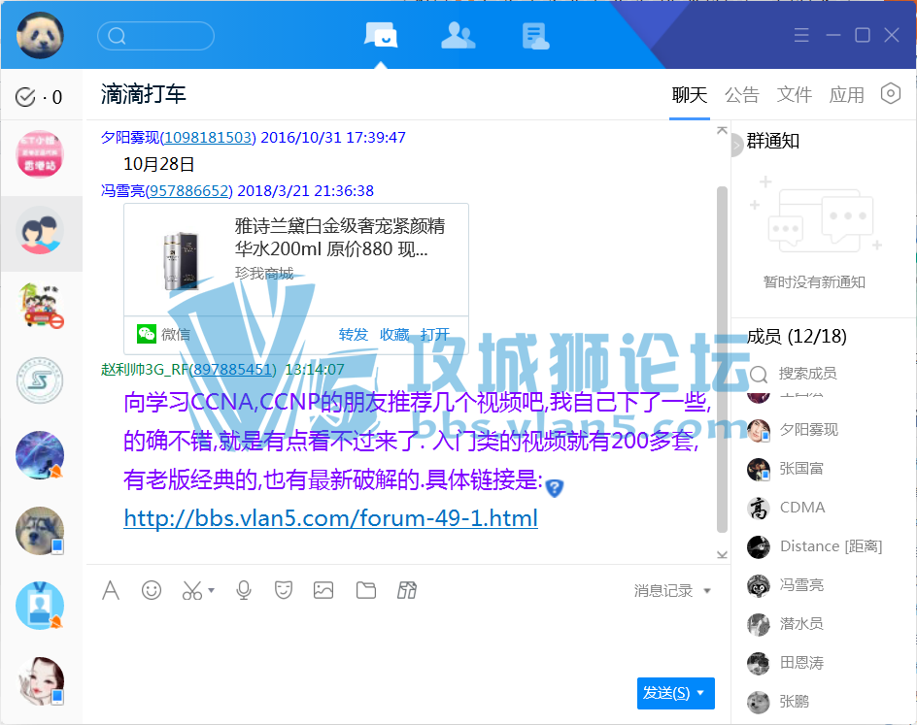The height and width of the screenshot is (725, 917).
Task: Click the screenshot scissors icon
Action: tap(191, 590)
